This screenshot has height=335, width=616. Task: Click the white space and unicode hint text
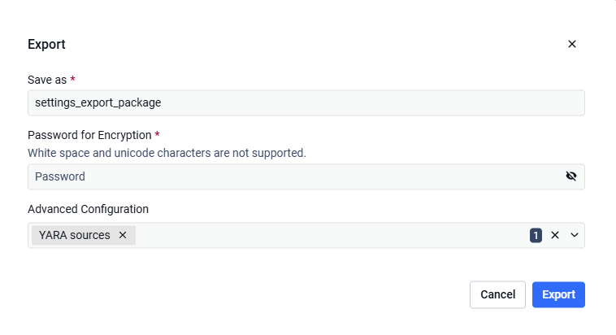tap(167, 153)
